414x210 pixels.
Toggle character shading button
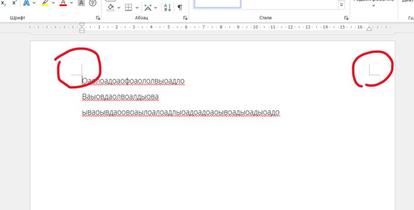(x=81, y=4)
